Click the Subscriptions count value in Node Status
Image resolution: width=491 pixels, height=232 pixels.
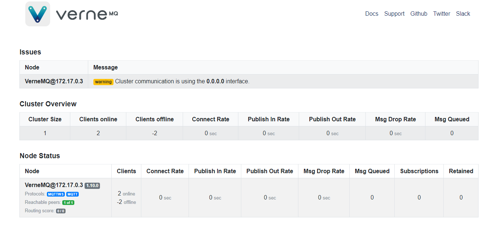[x=419, y=198]
